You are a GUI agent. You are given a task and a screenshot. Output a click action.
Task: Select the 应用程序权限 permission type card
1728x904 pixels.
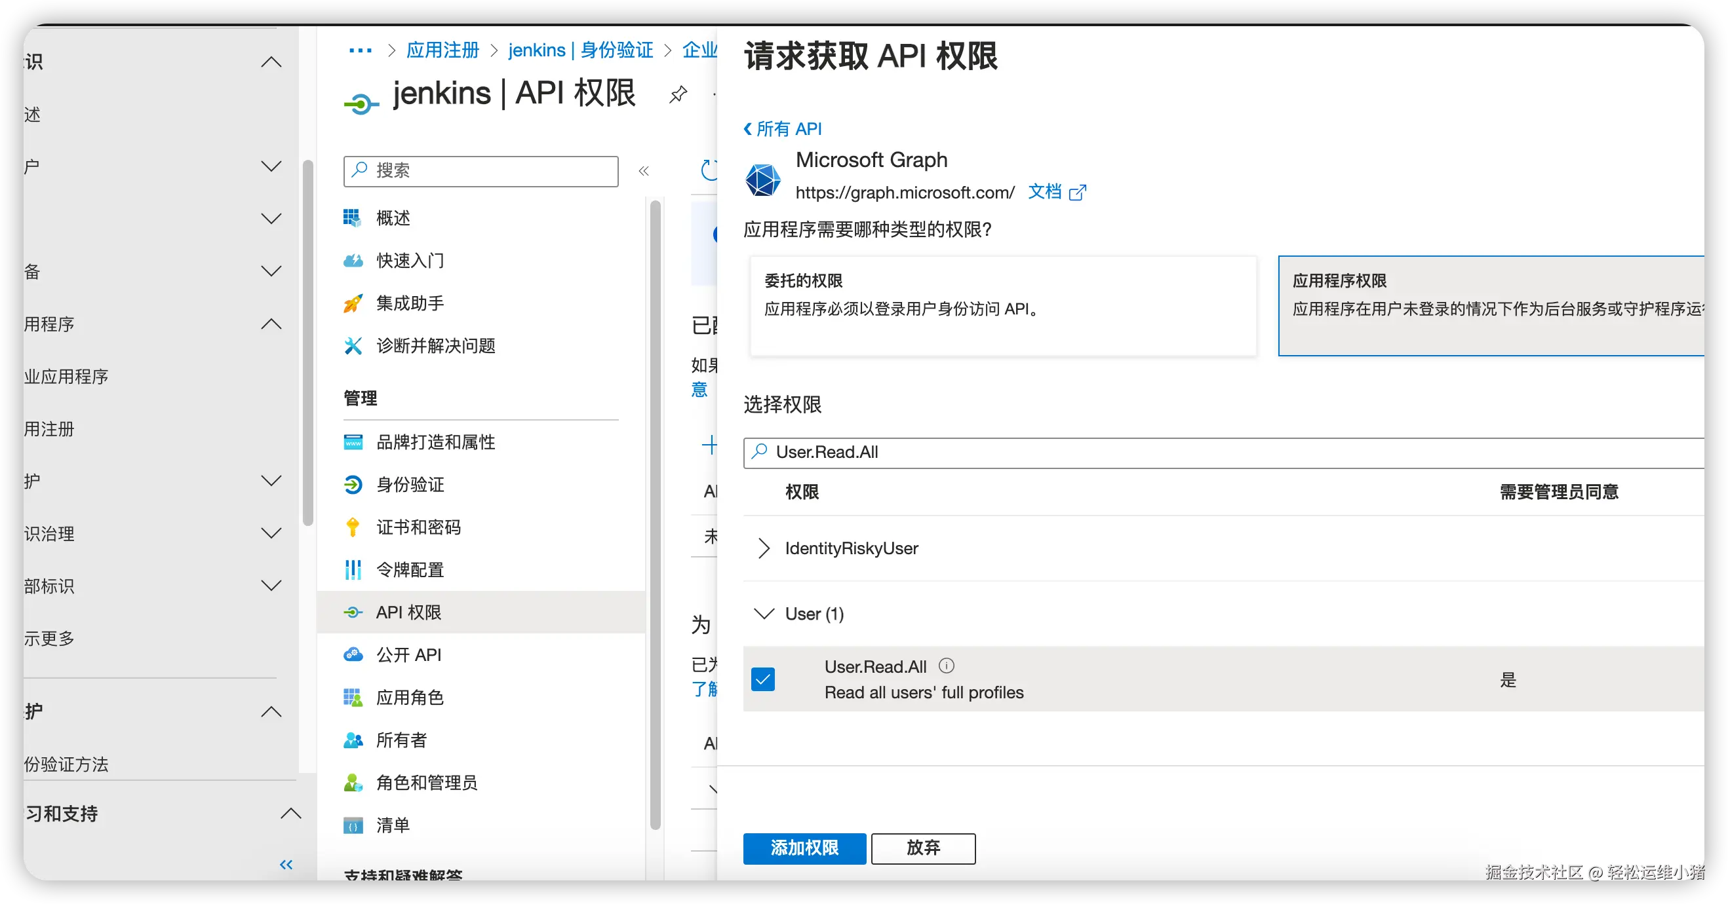pos(1489,305)
